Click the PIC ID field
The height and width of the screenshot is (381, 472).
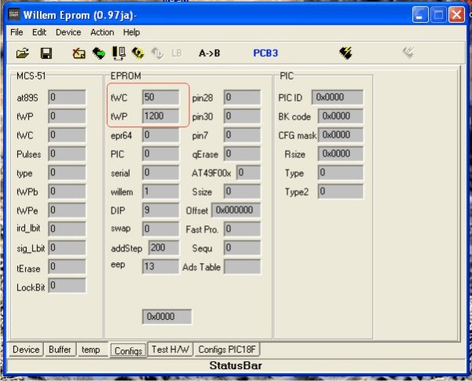coord(337,97)
